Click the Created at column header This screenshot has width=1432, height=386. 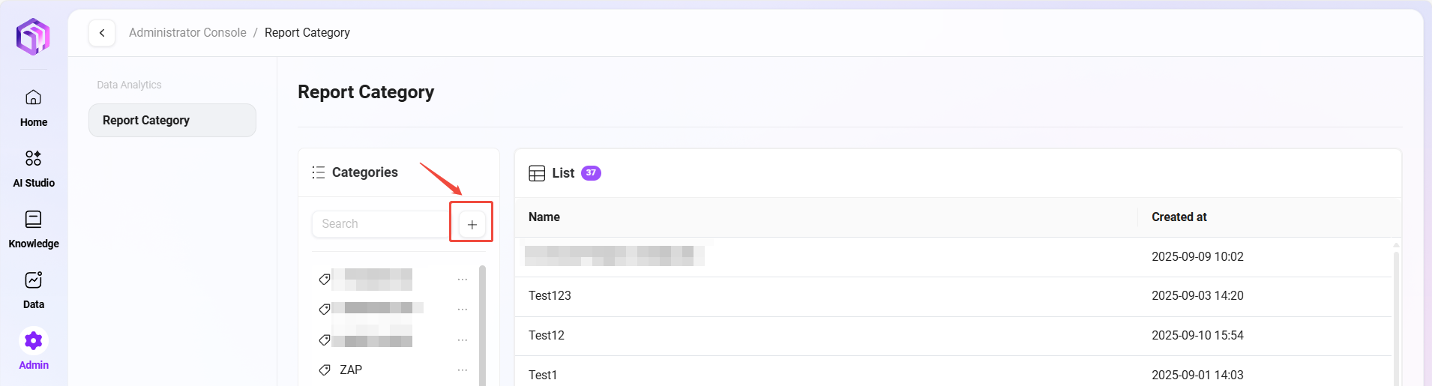(x=1179, y=217)
